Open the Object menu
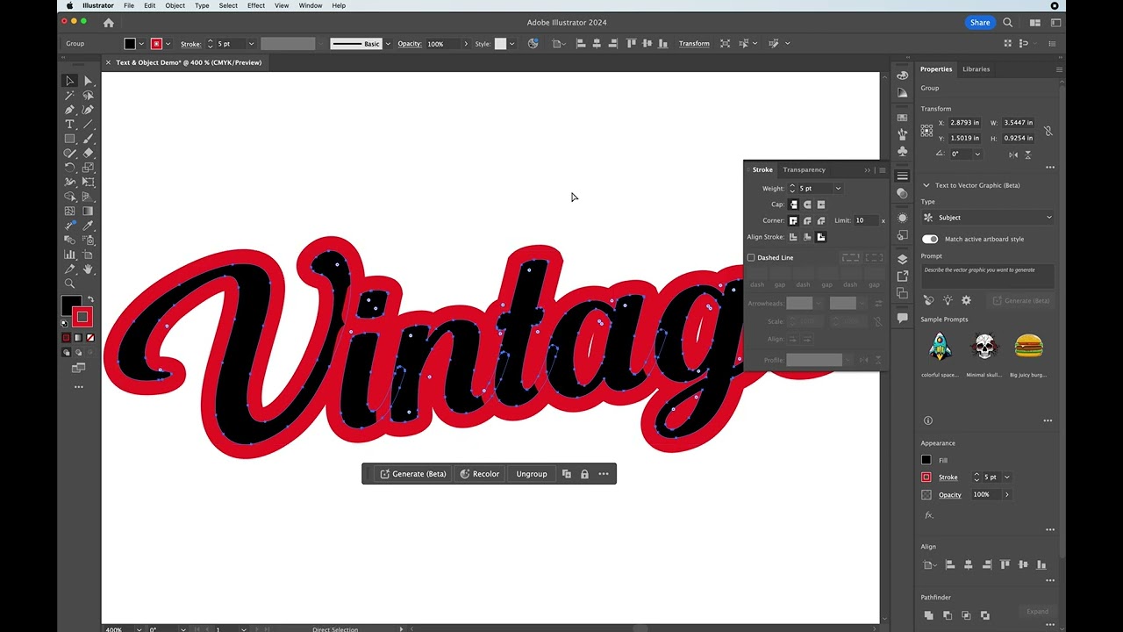Screen dimensions: 1123x632 pos(175,5)
